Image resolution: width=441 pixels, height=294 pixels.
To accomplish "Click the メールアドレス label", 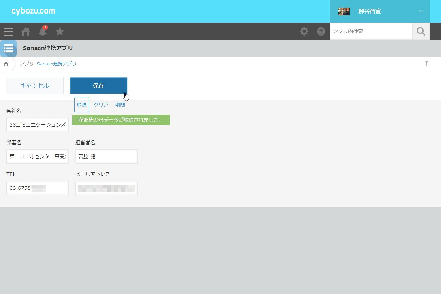I will tap(93, 174).
